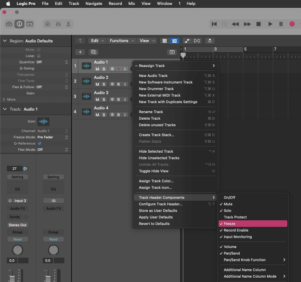Viewport: 301px width, 282px height.
Task: Click the 27 gain value field
Action: [x=15, y=169]
